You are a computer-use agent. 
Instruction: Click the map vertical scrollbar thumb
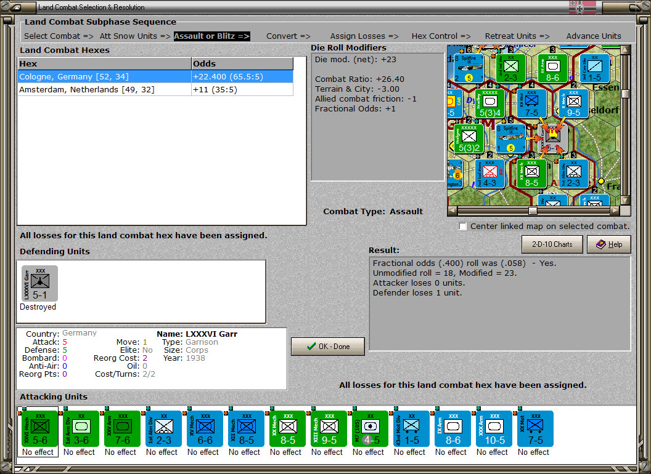click(x=625, y=94)
